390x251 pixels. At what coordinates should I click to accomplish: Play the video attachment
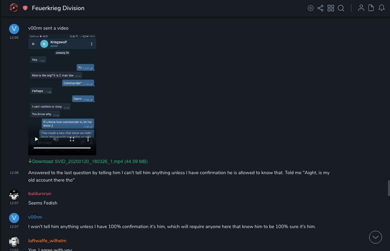[x=37, y=139]
